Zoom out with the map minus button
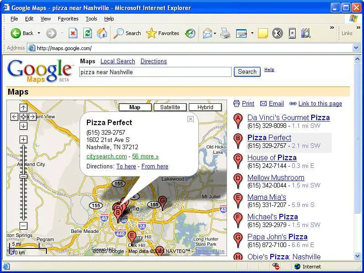The image size is (364, 273). tap(23, 226)
